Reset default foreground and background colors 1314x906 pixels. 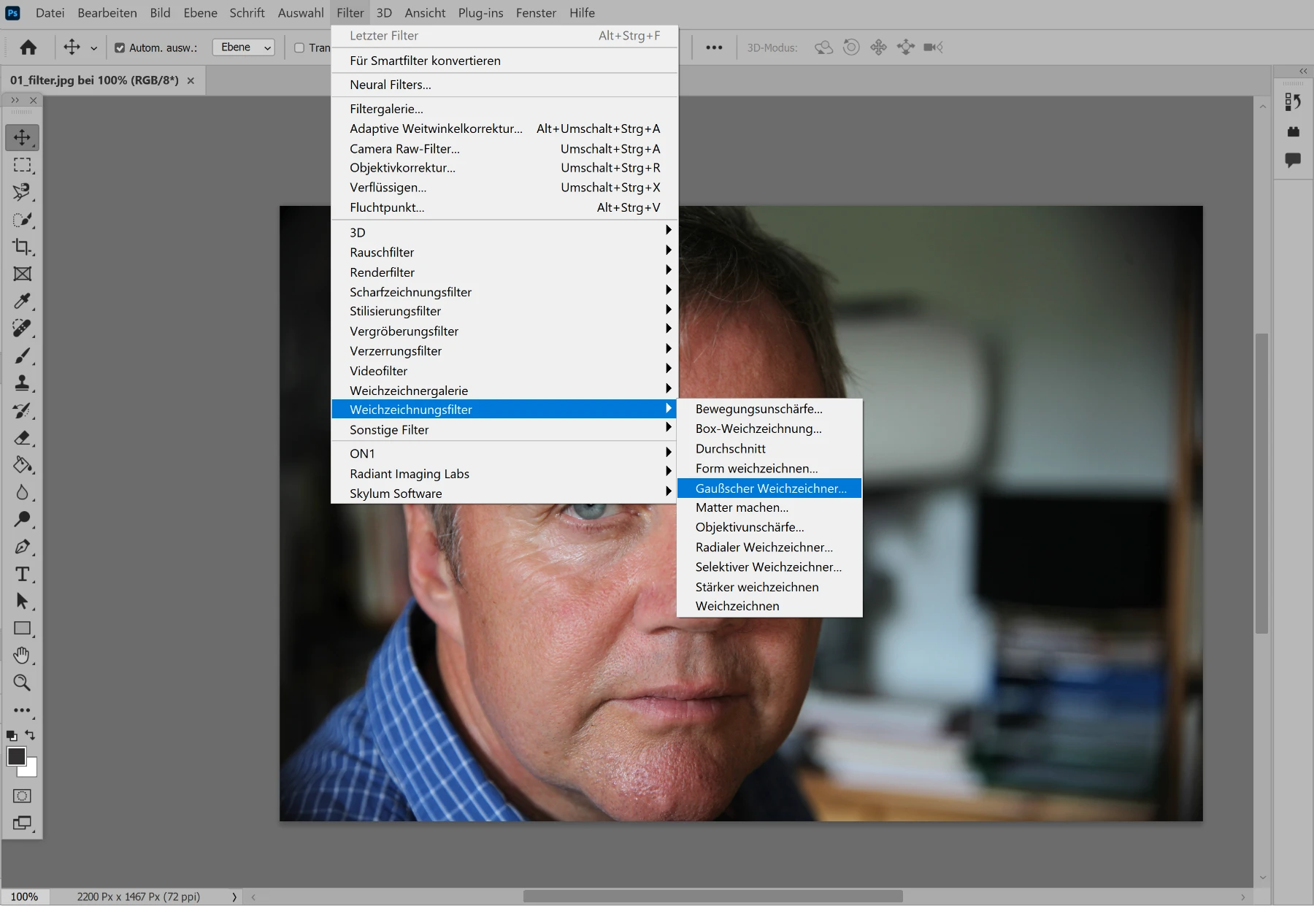coord(12,736)
